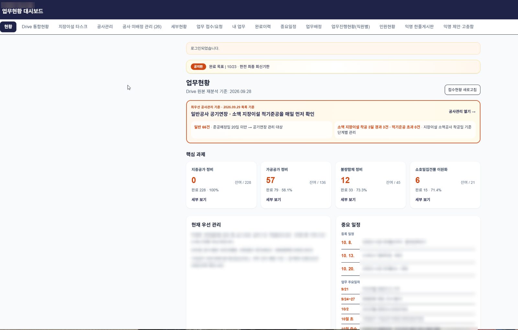Switch to 업무배정 tab
This screenshot has height=330, width=518.
(314, 27)
